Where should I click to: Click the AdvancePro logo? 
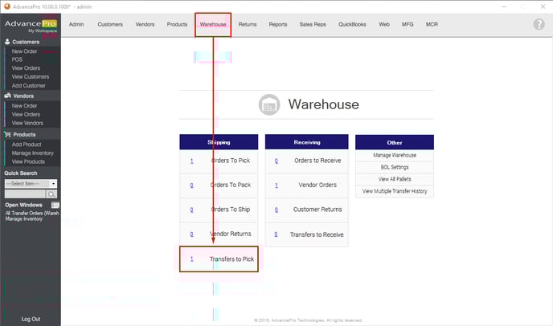click(30, 25)
